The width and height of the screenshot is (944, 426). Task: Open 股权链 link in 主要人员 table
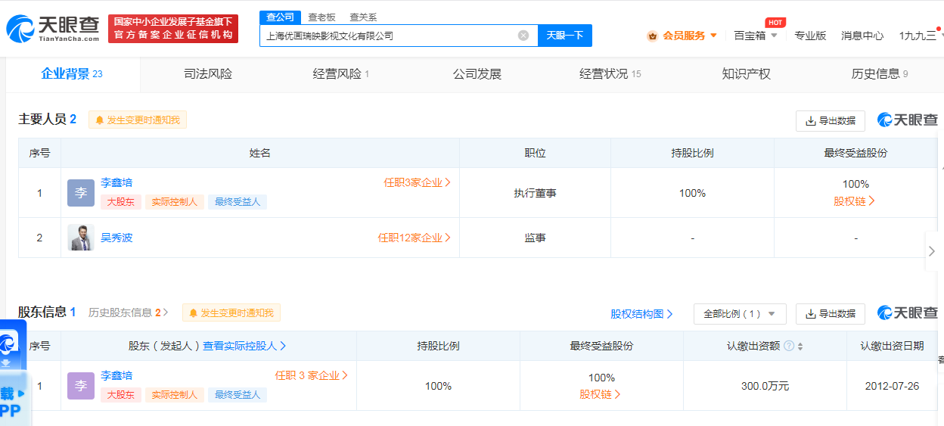(x=855, y=201)
